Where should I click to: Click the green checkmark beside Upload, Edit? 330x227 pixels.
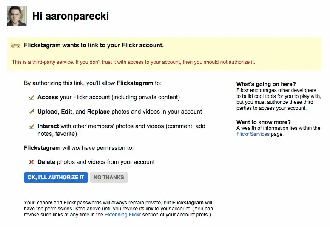(31, 112)
